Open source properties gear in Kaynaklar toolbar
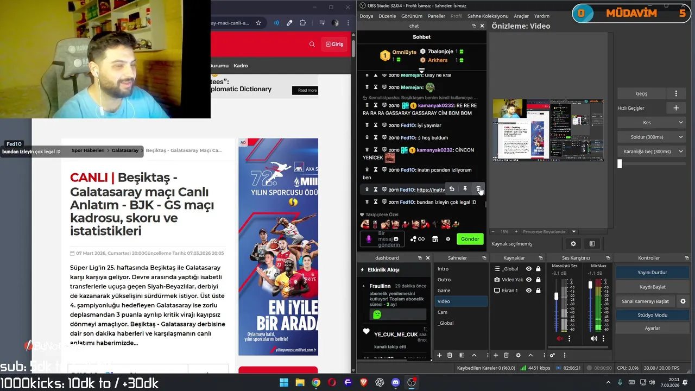Viewport: 695px width, 391px height. (x=518, y=355)
